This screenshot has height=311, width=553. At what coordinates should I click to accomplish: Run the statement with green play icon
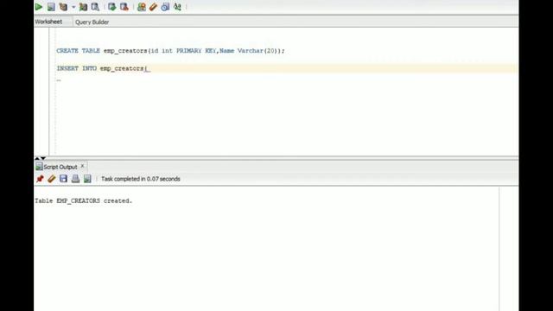pos(39,7)
